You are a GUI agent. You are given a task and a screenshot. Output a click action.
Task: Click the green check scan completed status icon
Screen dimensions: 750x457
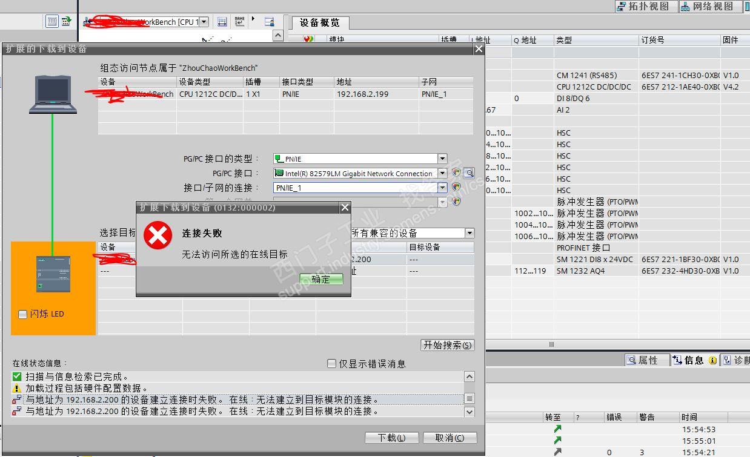(x=17, y=376)
